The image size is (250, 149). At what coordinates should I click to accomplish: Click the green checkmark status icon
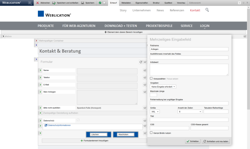[100, 3]
